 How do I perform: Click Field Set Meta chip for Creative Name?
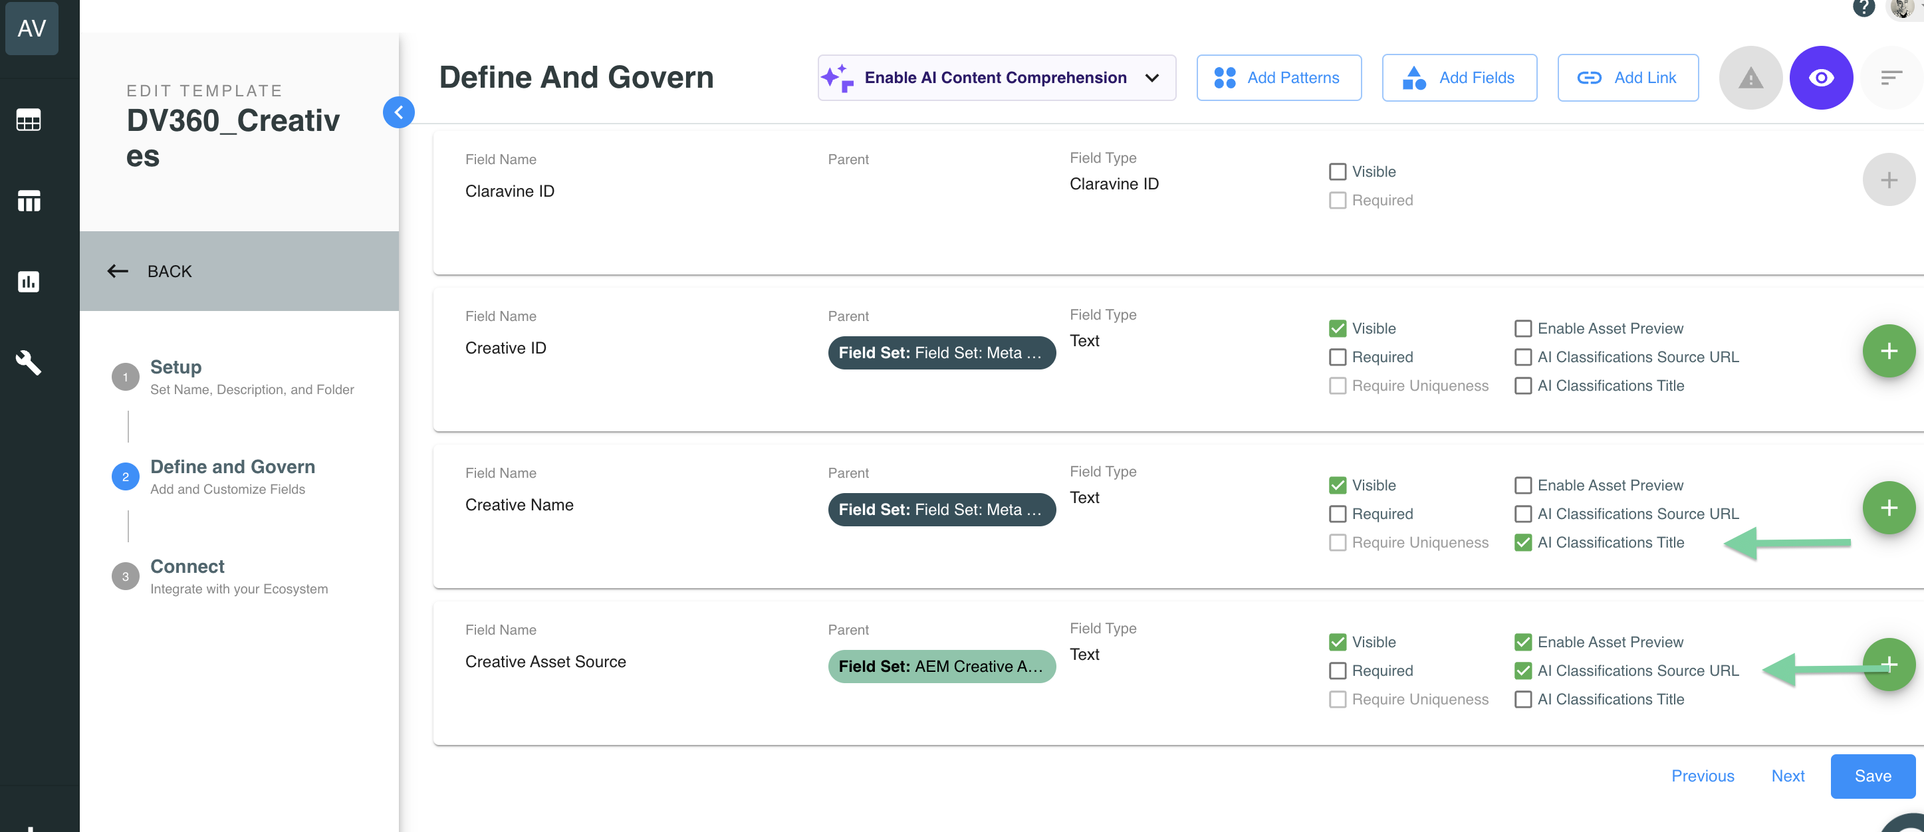coord(941,509)
